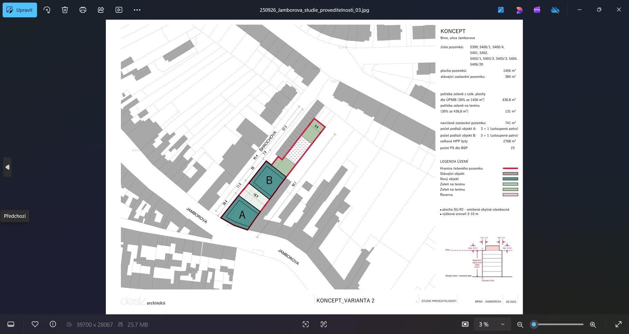
Task: Go to previous image with left arrow
Action: [7, 167]
